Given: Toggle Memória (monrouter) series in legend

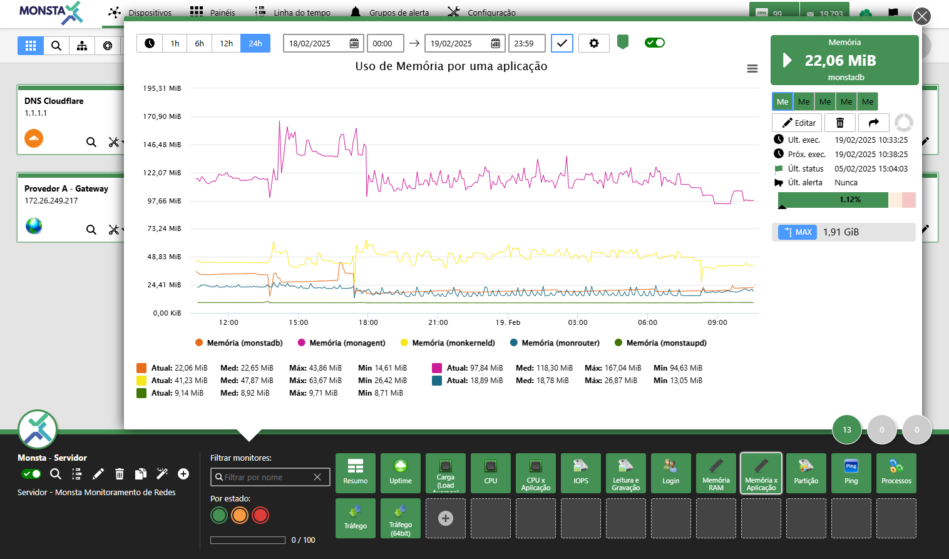Looking at the screenshot, I should [555, 343].
